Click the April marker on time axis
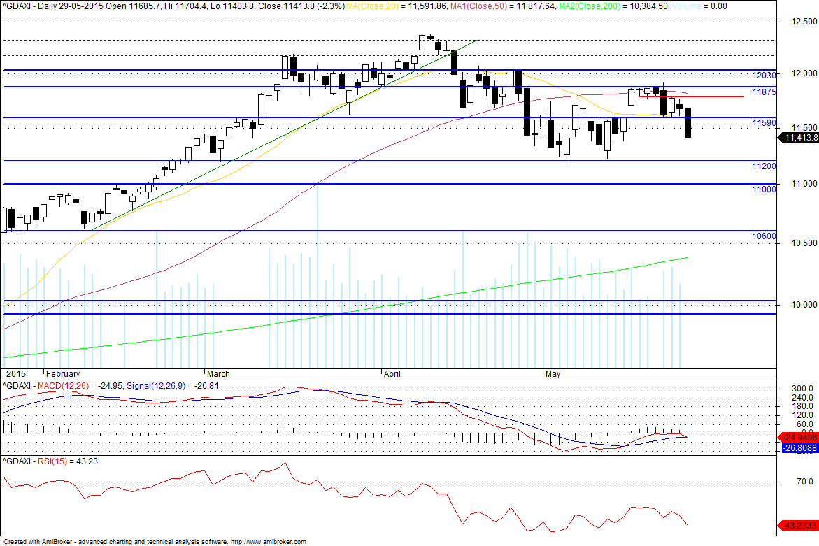Image resolution: width=819 pixels, height=546 pixels. point(392,374)
